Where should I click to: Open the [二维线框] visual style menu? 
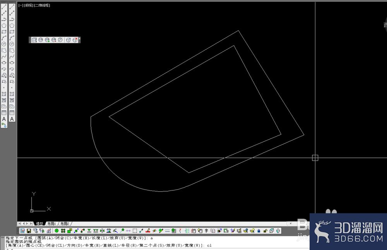(x=42, y=5)
